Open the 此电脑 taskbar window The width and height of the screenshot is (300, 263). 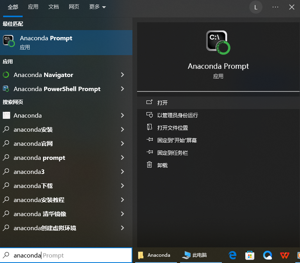[x=201, y=255]
